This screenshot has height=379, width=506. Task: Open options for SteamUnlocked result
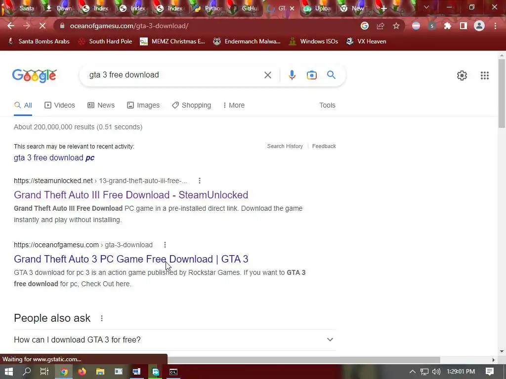[200, 181]
